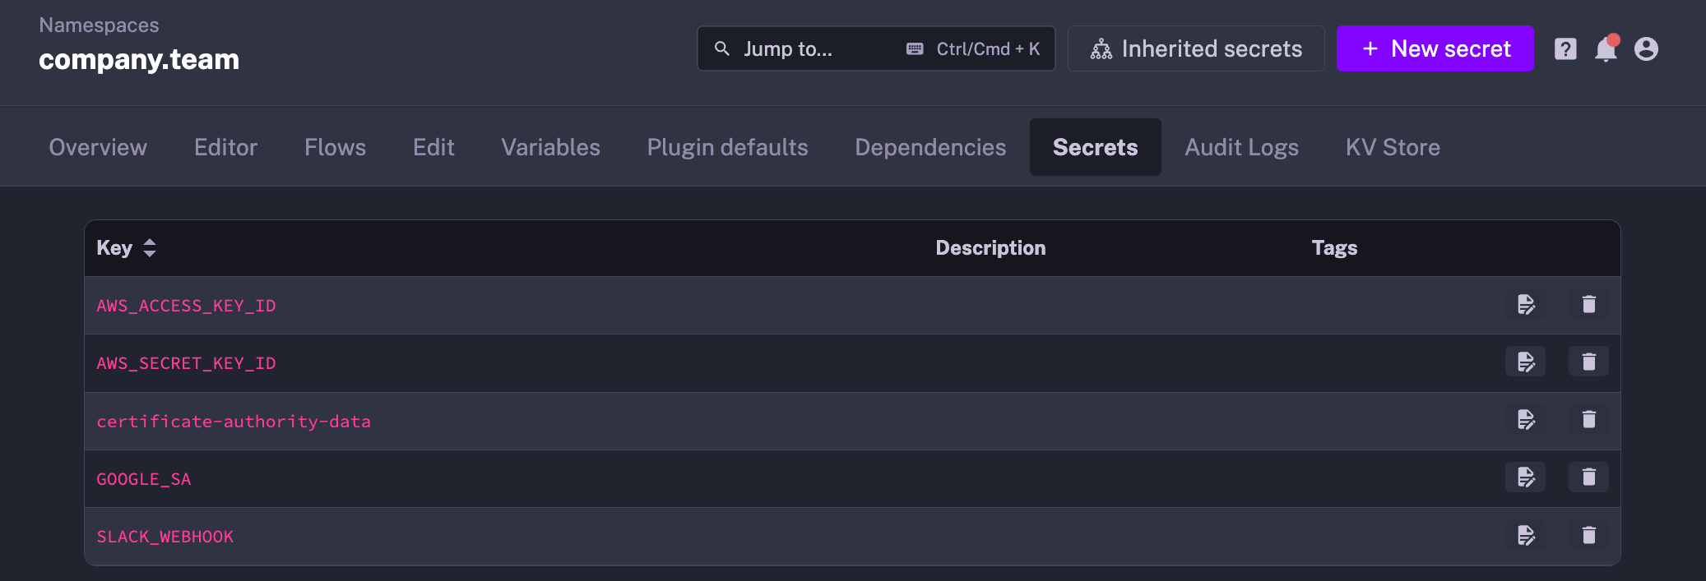Image resolution: width=1706 pixels, height=581 pixels.
Task: Edit the GOOGLE_SA secret
Action: [x=1525, y=477]
